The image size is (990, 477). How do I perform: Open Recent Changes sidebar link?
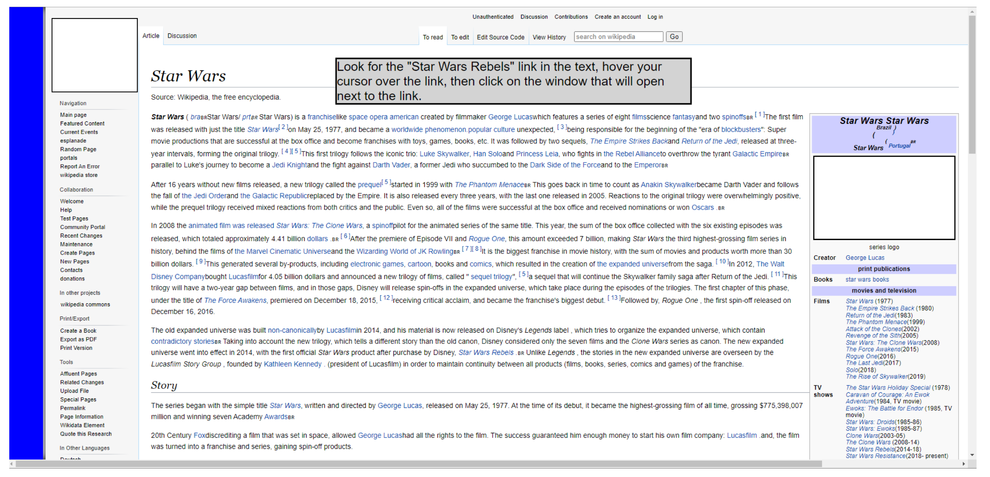pos(81,236)
